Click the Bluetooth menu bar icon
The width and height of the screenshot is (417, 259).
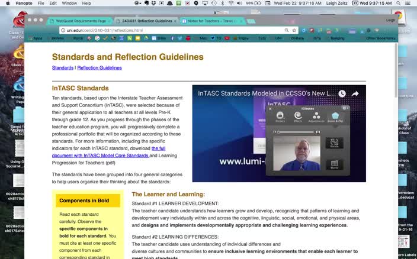[x=223, y=3]
